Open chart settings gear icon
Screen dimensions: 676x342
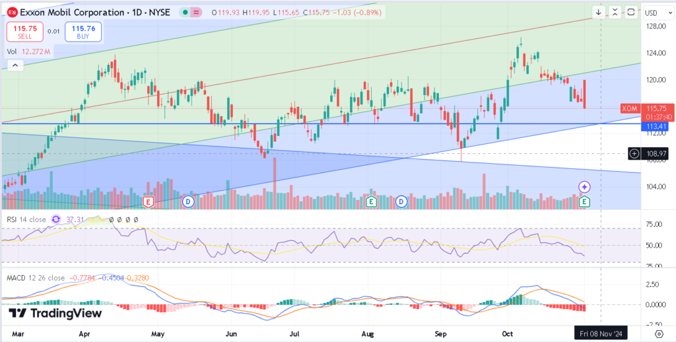(659, 334)
